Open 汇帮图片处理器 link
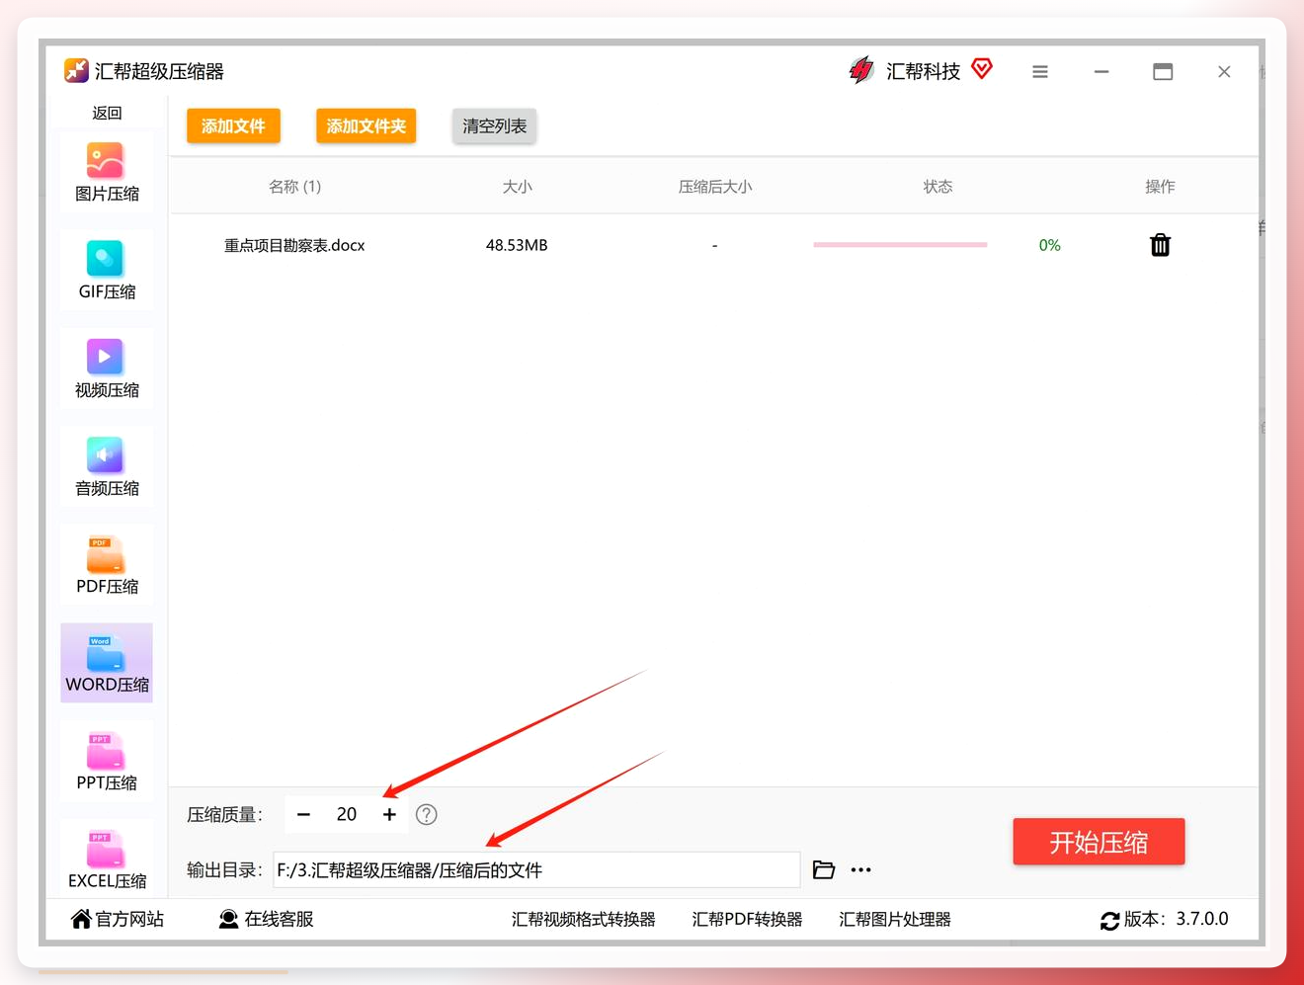Image resolution: width=1304 pixels, height=985 pixels. coord(895,919)
